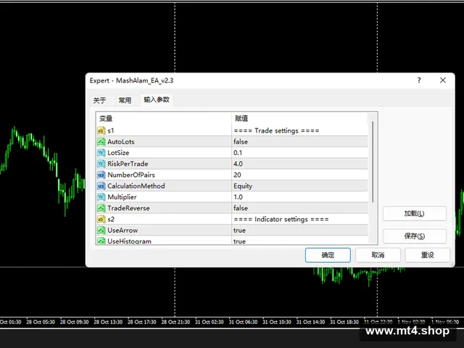Click the s1 Trade settings value
The image size is (464, 348).
click(276, 130)
